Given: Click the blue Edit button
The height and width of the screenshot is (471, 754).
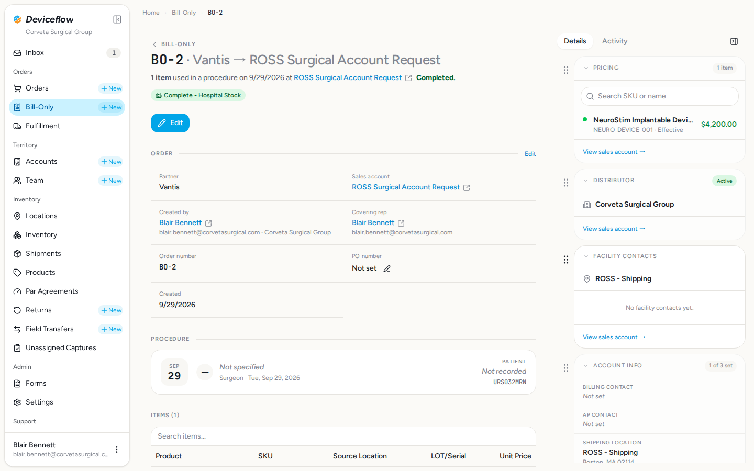Looking at the screenshot, I should tap(170, 123).
